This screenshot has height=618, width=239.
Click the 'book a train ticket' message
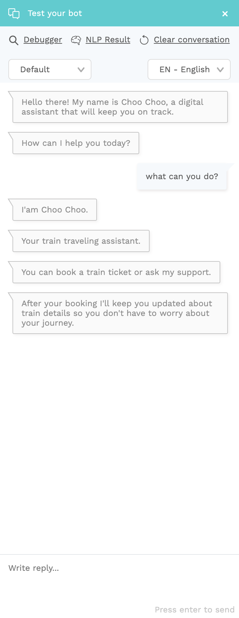coord(116,272)
